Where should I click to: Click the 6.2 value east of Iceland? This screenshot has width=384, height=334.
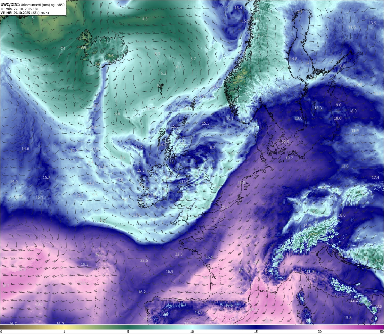click(x=163, y=73)
